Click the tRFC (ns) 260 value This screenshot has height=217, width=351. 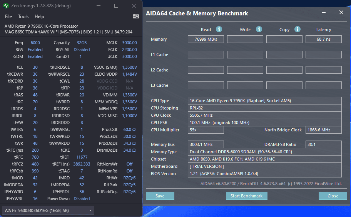coord(35,150)
